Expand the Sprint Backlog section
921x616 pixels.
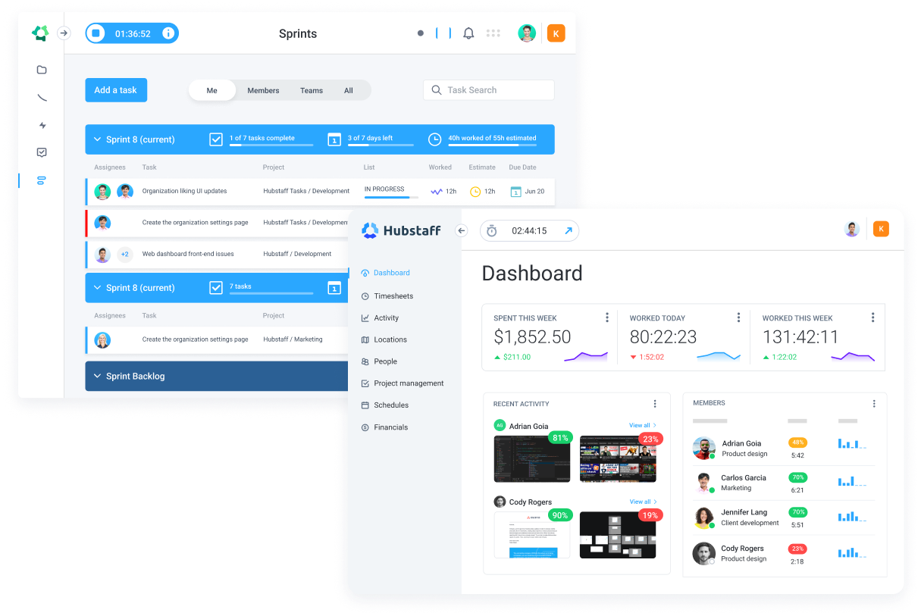(x=97, y=376)
